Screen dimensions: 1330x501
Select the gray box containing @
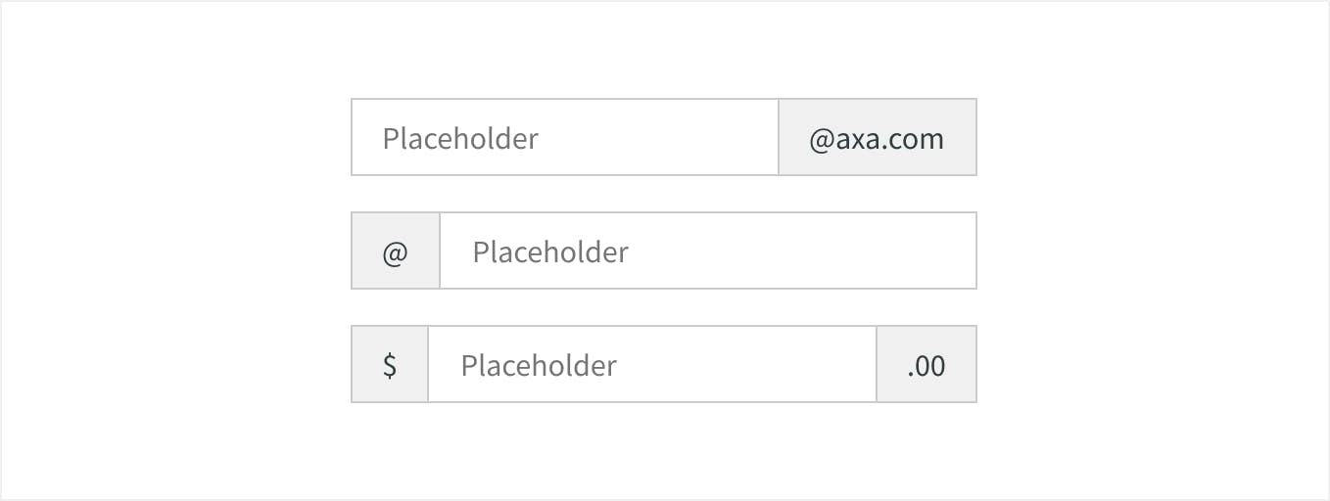(x=396, y=251)
